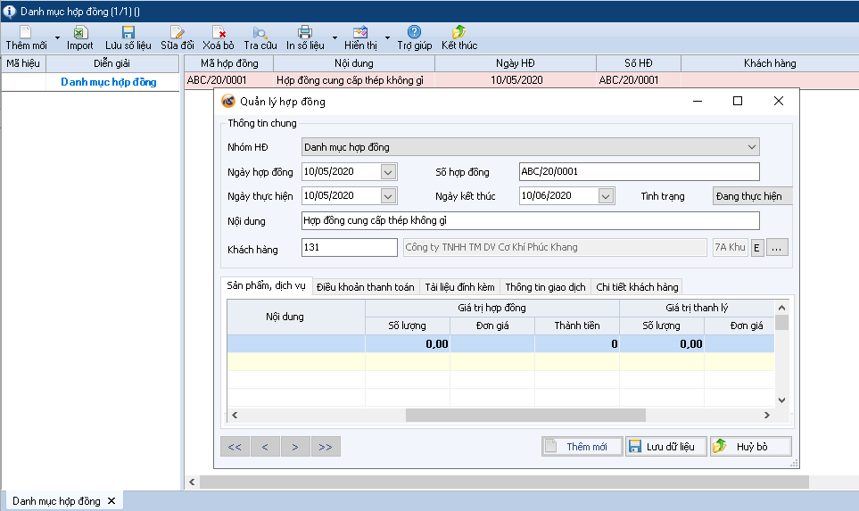Click Thêm mới button in the dialog

[582, 447]
